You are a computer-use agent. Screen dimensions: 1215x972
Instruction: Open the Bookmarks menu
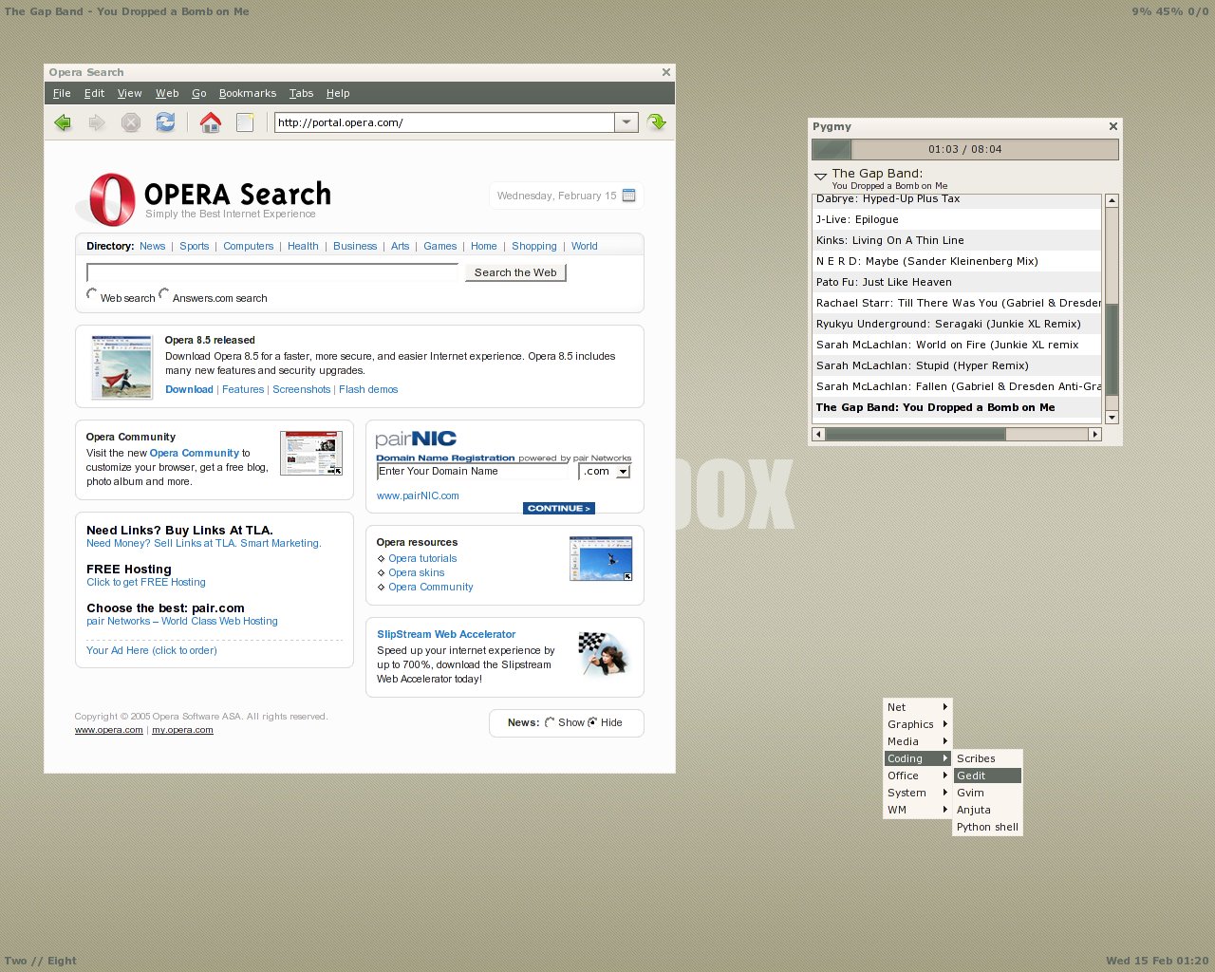click(x=248, y=93)
